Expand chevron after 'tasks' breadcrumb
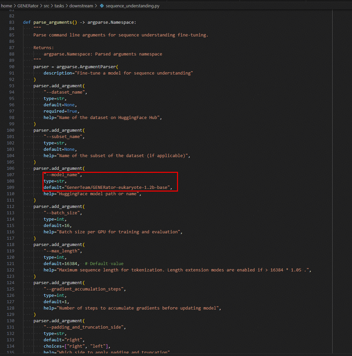Viewport: 352px width, 356px height. click(x=67, y=6)
